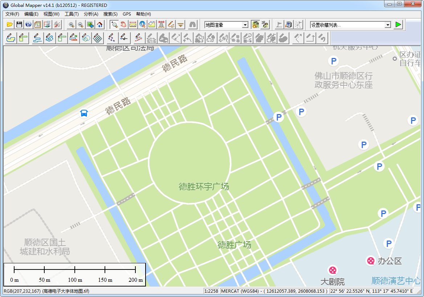
Task: Select the create grid tool
Action: tap(98, 38)
